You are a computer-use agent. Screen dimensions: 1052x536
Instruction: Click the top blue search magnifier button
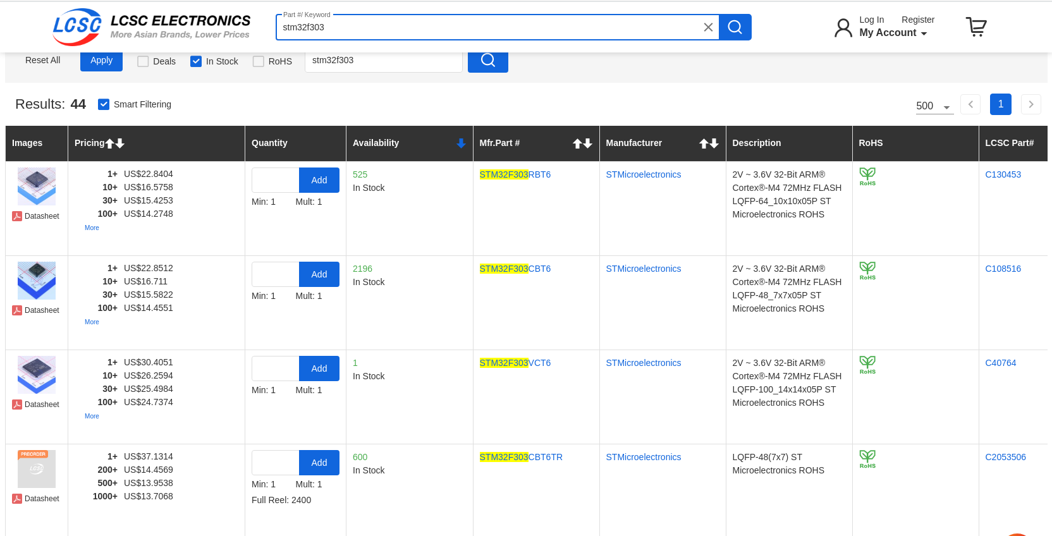[x=735, y=27]
